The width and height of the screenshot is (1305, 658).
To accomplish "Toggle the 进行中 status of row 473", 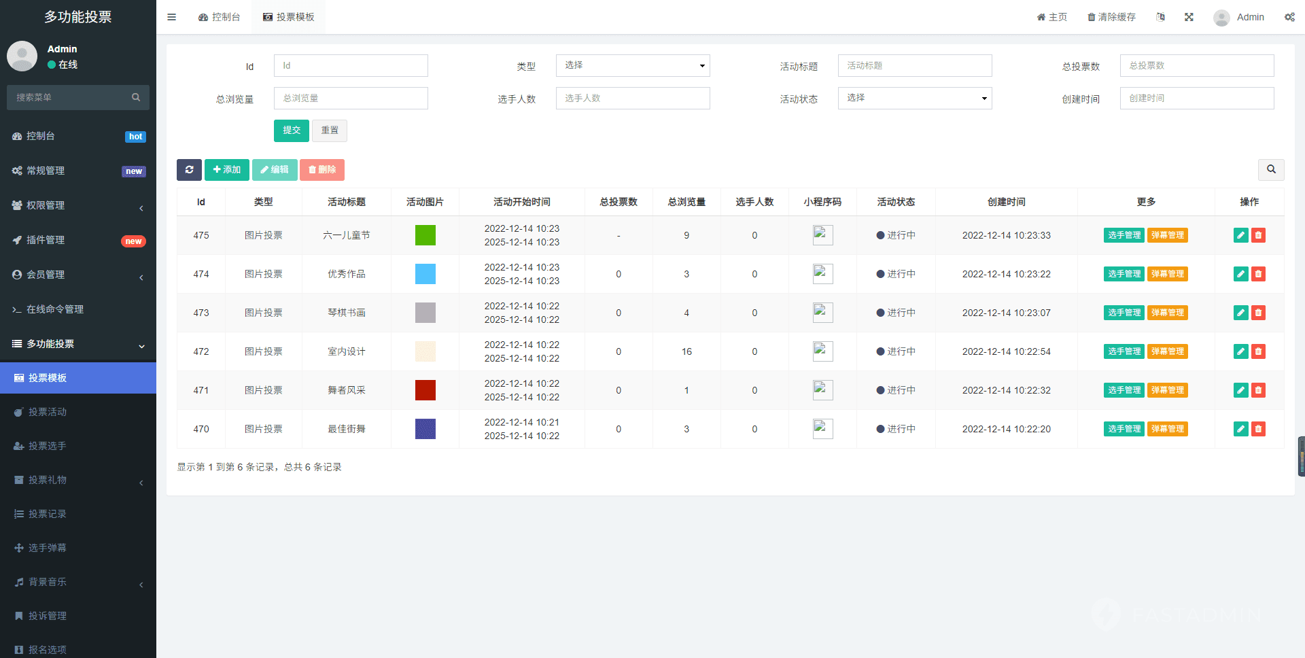I will [895, 313].
